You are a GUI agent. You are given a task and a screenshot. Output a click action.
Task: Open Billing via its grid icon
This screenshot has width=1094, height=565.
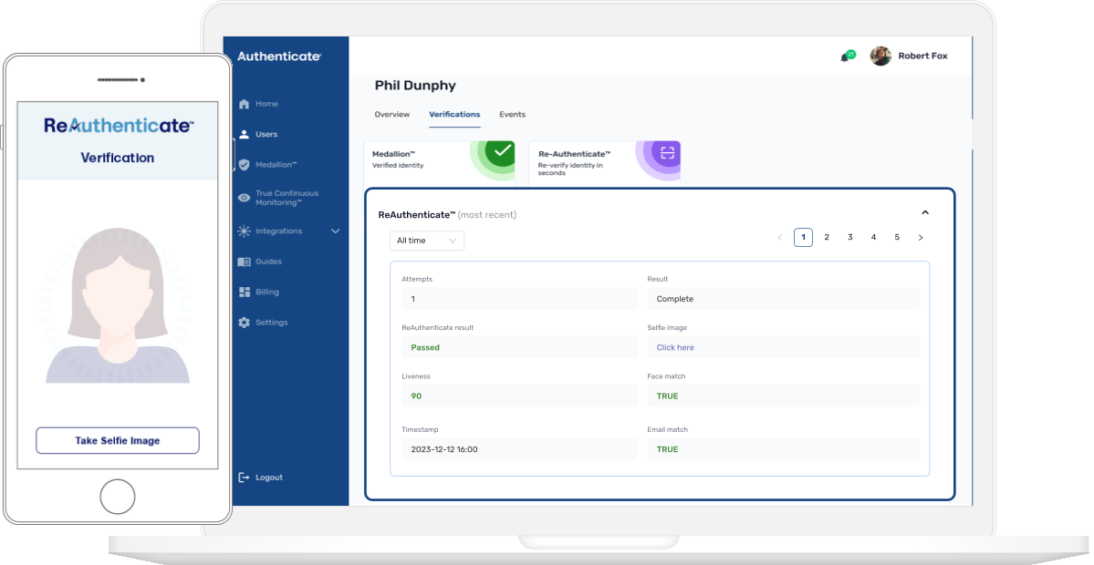tap(244, 293)
